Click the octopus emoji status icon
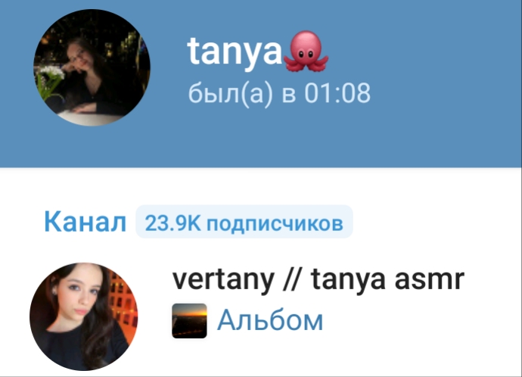This screenshot has height=377, width=522. click(306, 51)
